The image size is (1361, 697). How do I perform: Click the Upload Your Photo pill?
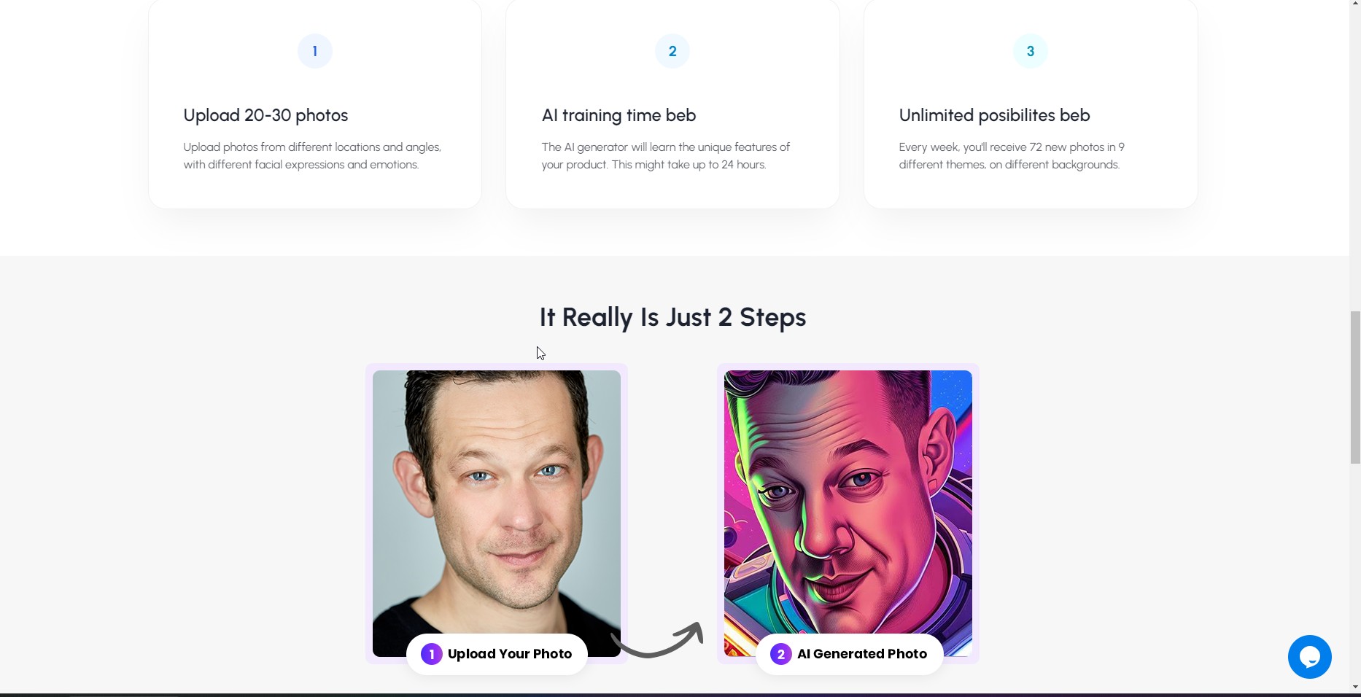(497, 654)
